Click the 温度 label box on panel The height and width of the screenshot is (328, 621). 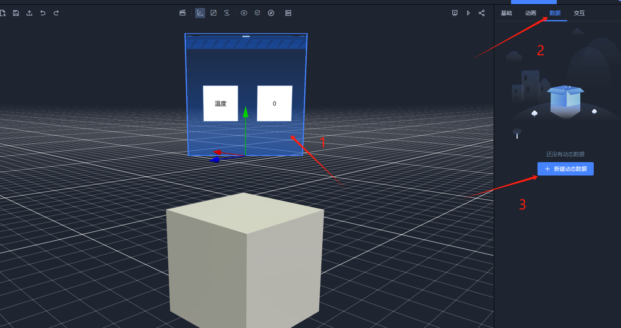[221, 103]
